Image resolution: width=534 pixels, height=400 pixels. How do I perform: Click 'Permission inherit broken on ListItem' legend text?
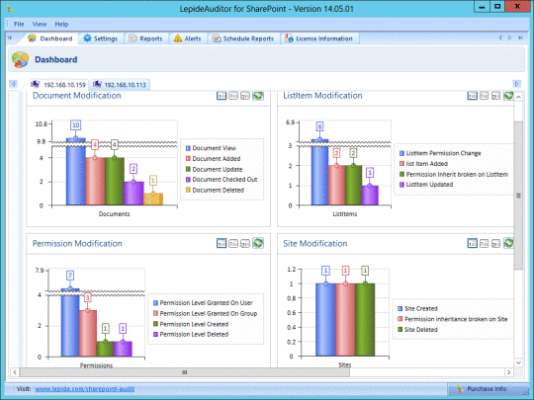coord(457,175)
